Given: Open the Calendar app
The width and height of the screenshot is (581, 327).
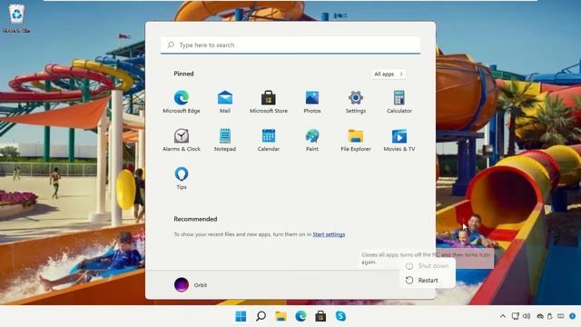Looking at the screenshot, I should (x=269, y=140).
